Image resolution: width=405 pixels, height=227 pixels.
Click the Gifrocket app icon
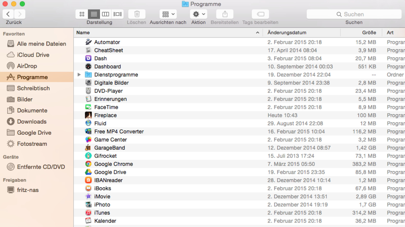pyautogui.click(x=88, y=156)
